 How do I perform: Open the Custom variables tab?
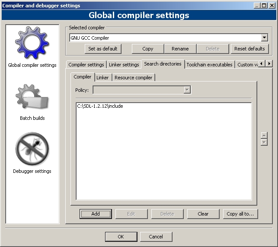click(247, 65)
